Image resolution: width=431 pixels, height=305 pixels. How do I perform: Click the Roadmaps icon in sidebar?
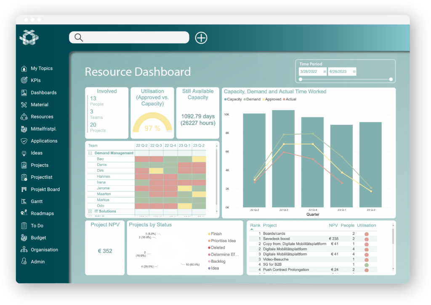(x=24, y=213)
